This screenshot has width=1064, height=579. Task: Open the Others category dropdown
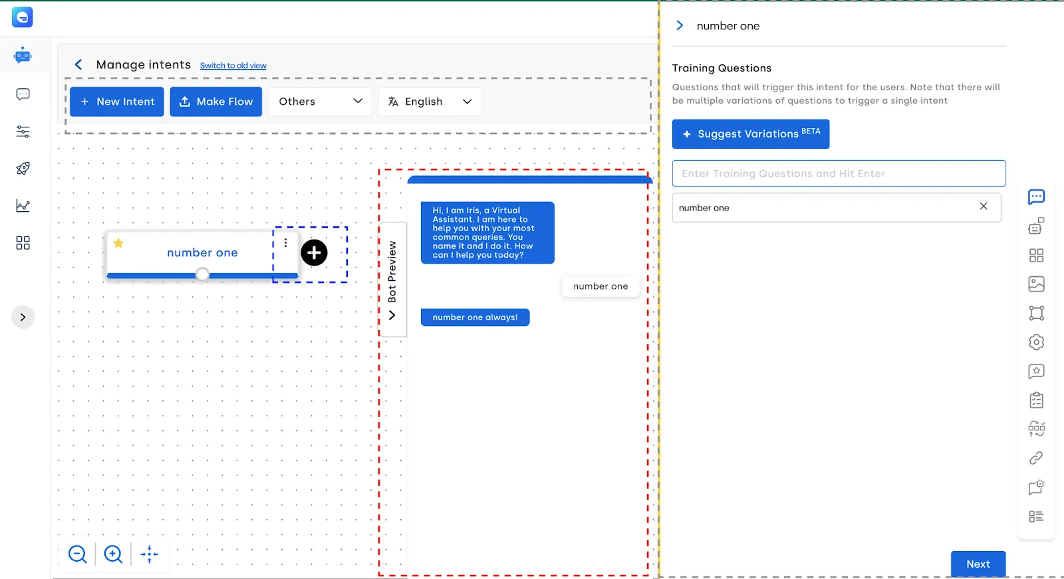coord(320,102)
